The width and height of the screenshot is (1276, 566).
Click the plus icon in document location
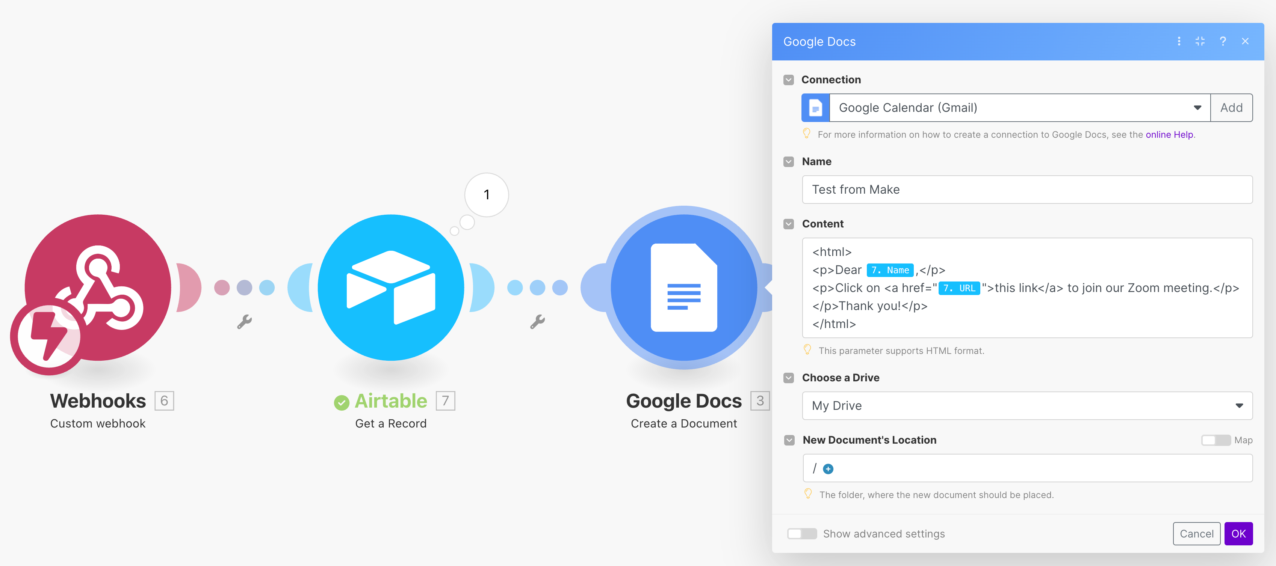(x=828, y=468)
